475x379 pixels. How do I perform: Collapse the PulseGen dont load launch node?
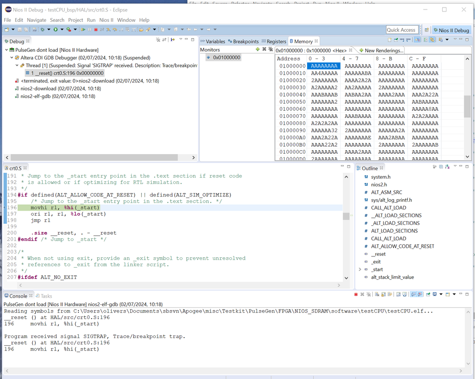(6, 50)
